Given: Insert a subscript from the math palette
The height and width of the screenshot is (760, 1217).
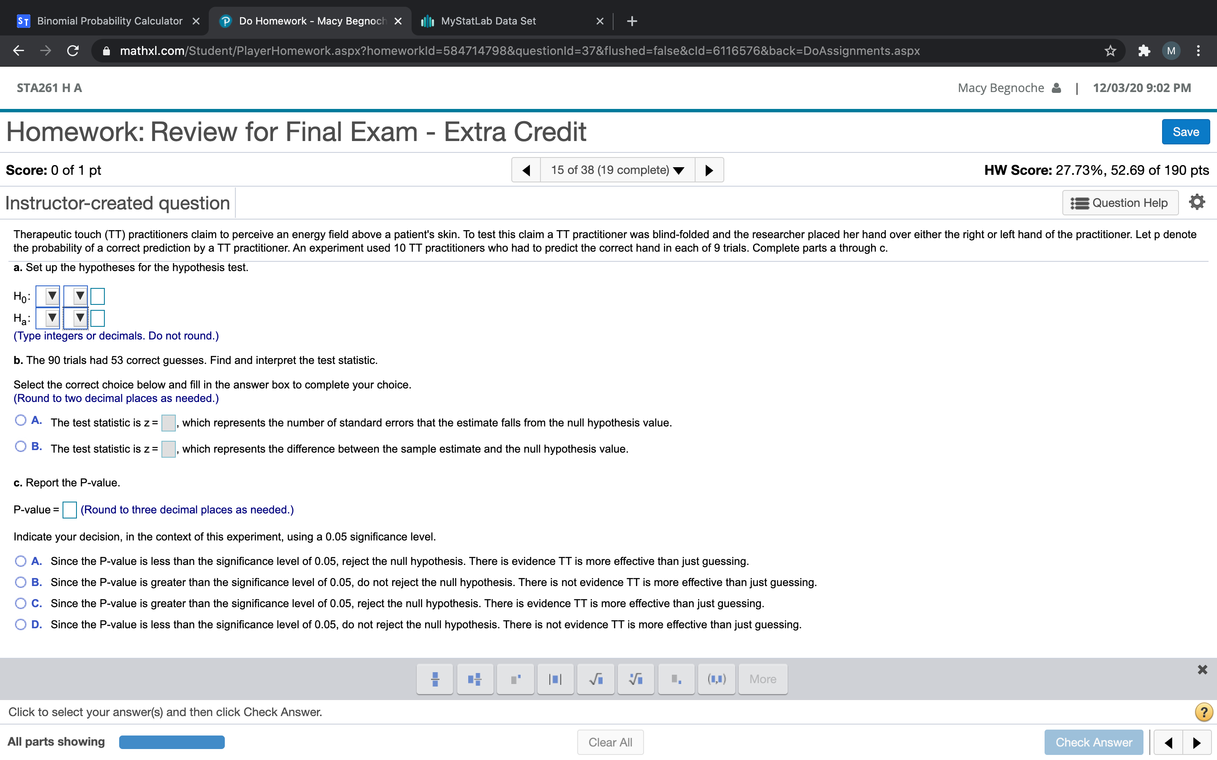Looking at the screenshot, I should 675,679.
